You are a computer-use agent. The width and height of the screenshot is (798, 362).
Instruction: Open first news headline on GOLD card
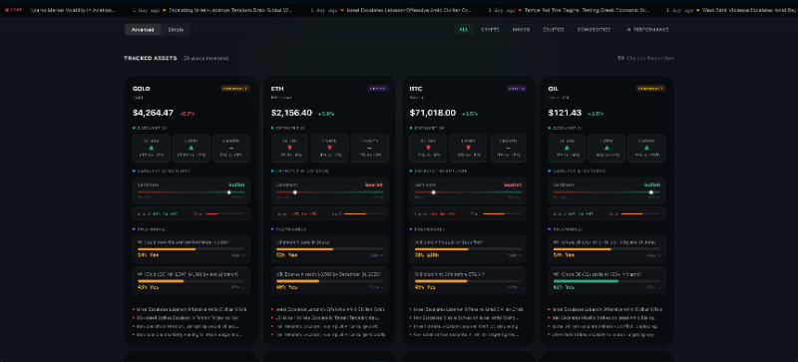[191, 309]
